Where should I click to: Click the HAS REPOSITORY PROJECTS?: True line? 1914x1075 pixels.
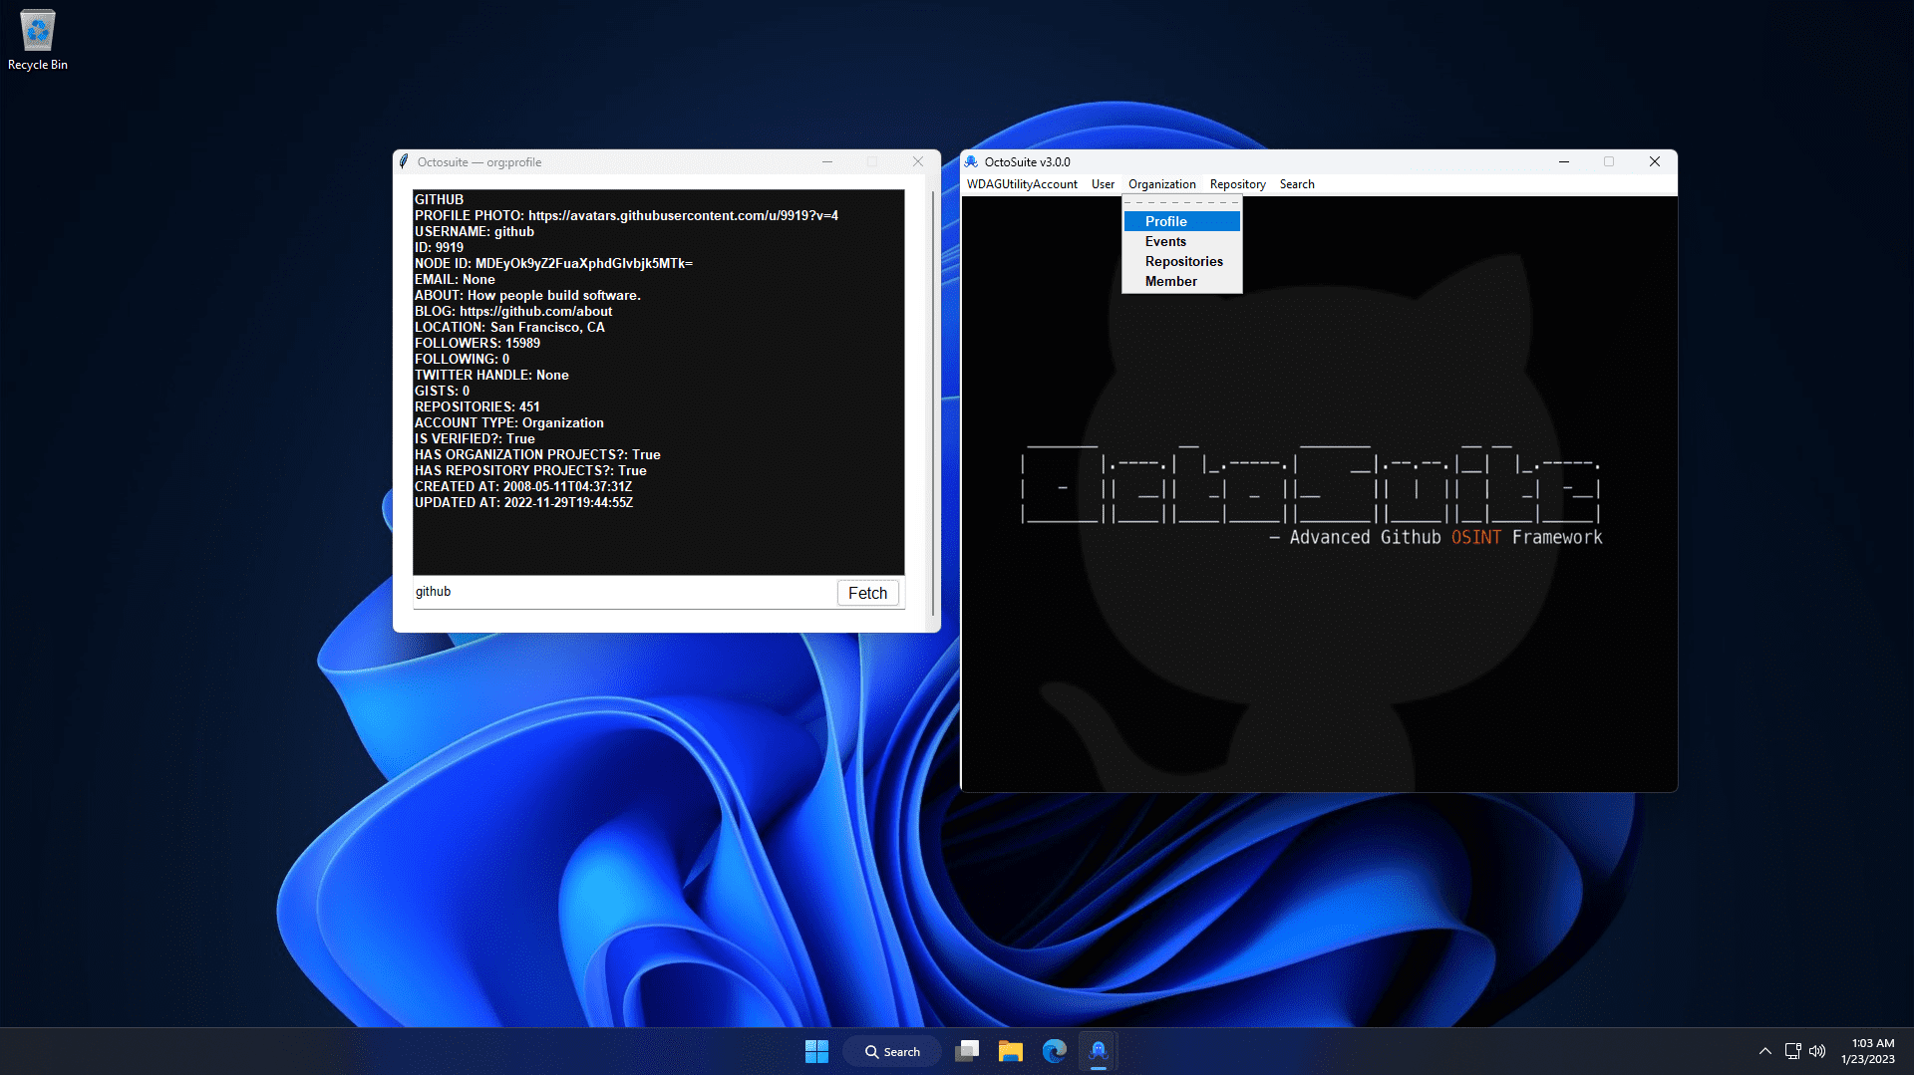point(530,470)
